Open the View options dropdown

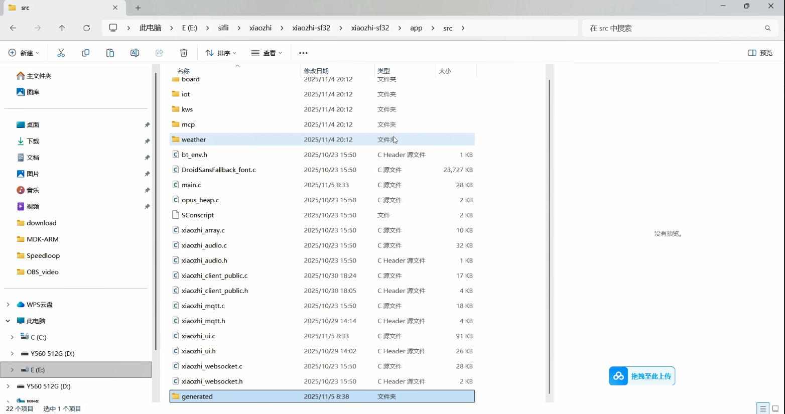(267, 53)
